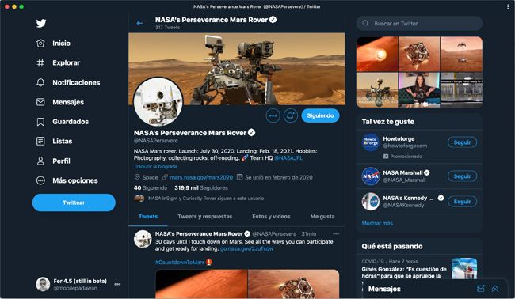Open Perfil person icon

40,161
